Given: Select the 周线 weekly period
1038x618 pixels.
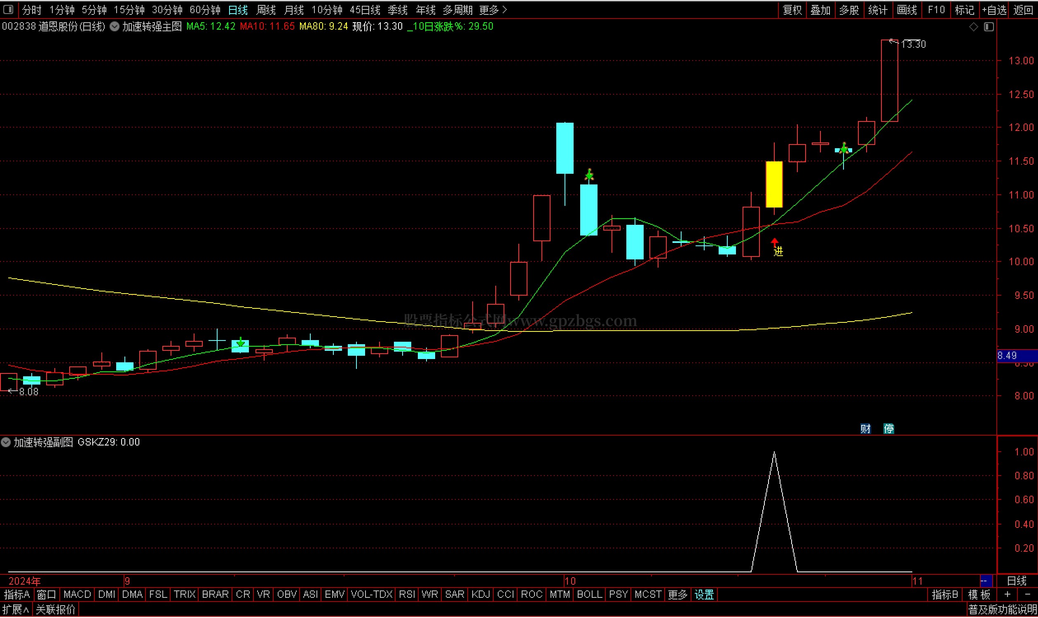Looking at the screenshot, I should click(x=266, y=10).
